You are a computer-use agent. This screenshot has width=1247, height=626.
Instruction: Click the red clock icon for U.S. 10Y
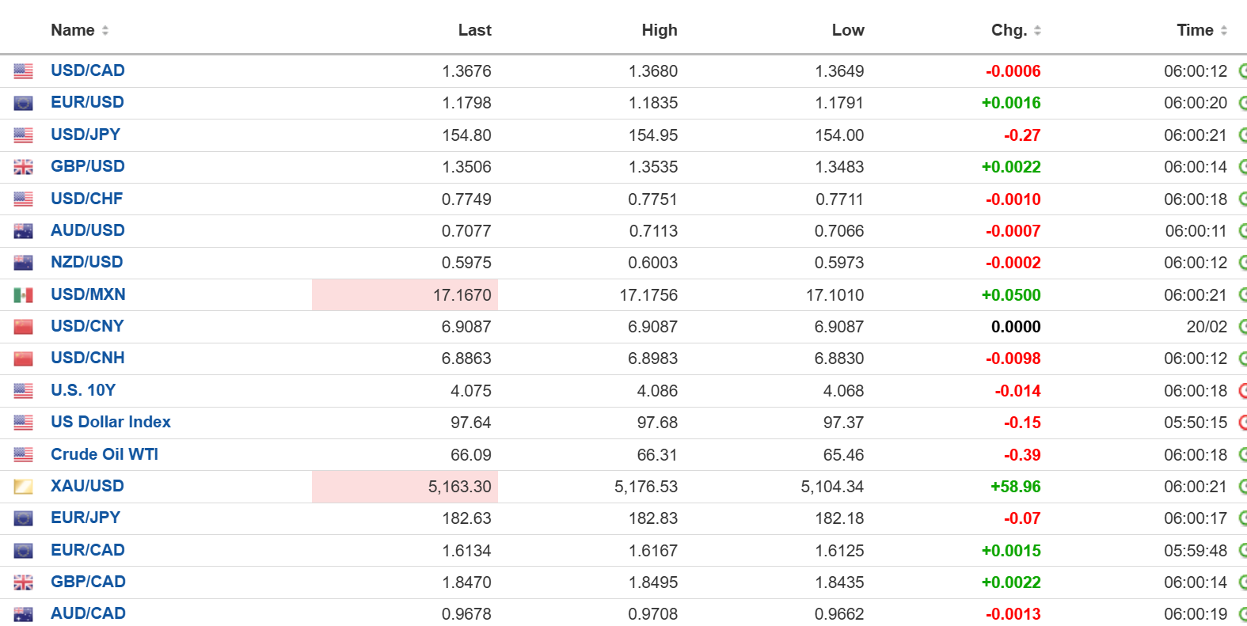click(x=1242, y=391)
